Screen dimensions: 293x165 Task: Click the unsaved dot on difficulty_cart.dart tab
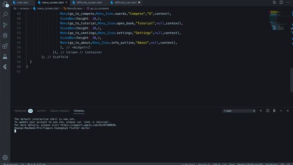tap(139, 2)
